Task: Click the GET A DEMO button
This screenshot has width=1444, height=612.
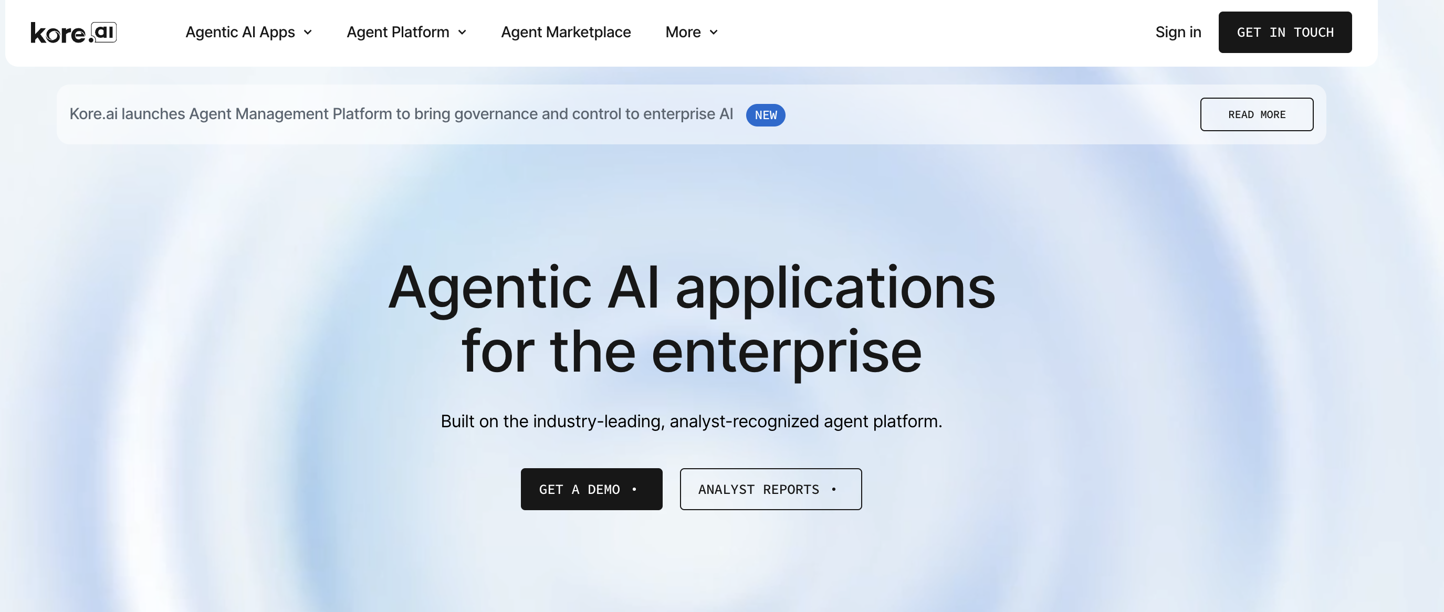Action: click(x=591, y=489)
